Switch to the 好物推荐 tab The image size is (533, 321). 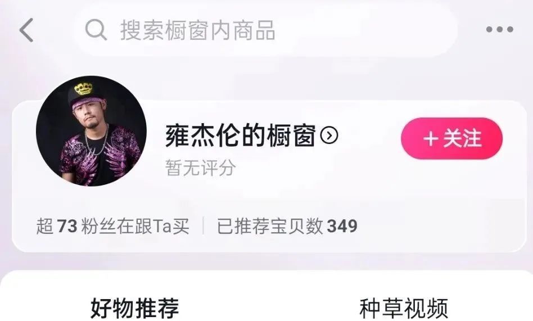(134, 308)
